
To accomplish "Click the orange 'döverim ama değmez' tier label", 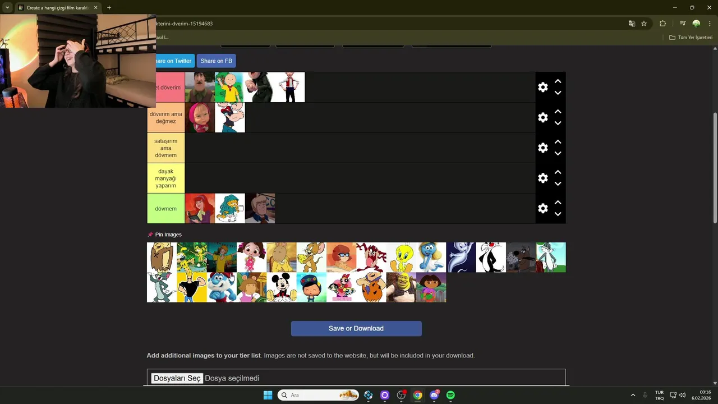I will click(x=166, y=117).
